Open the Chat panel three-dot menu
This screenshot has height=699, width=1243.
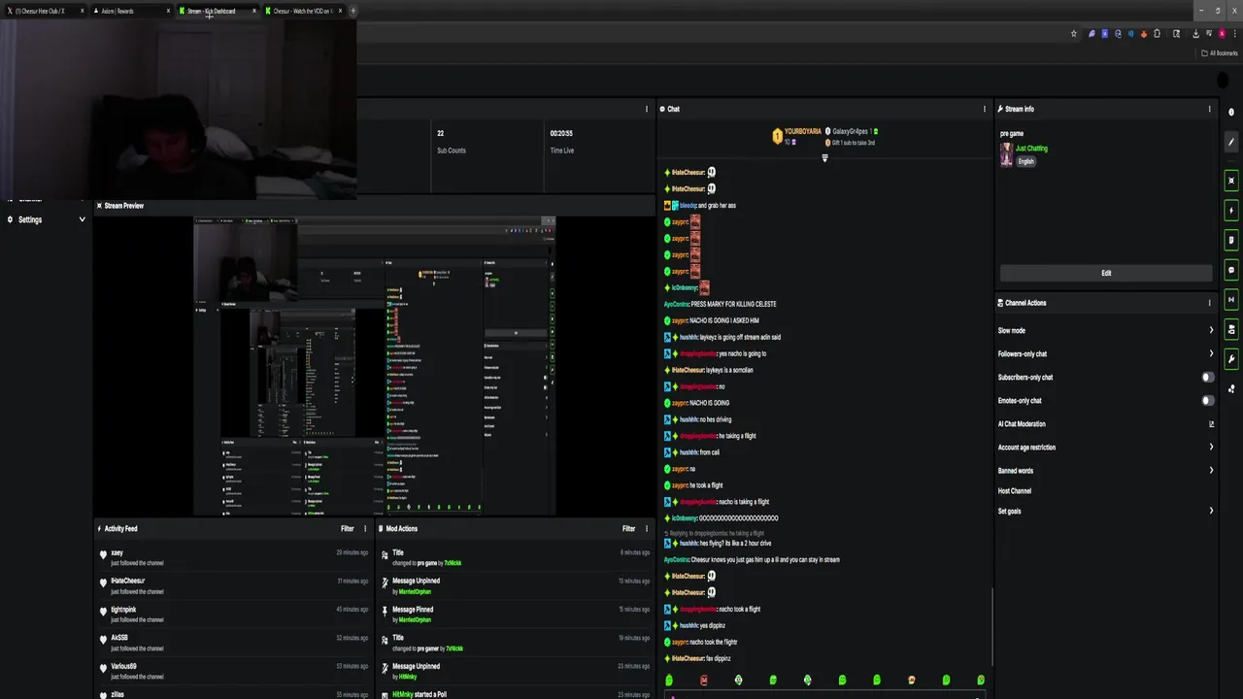click(x=985, y=109)
